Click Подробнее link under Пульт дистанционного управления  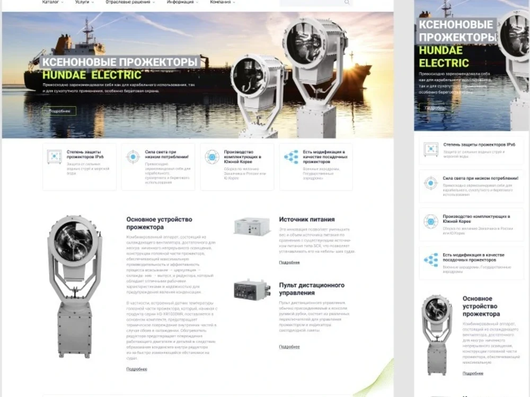[x=289, y=347]
